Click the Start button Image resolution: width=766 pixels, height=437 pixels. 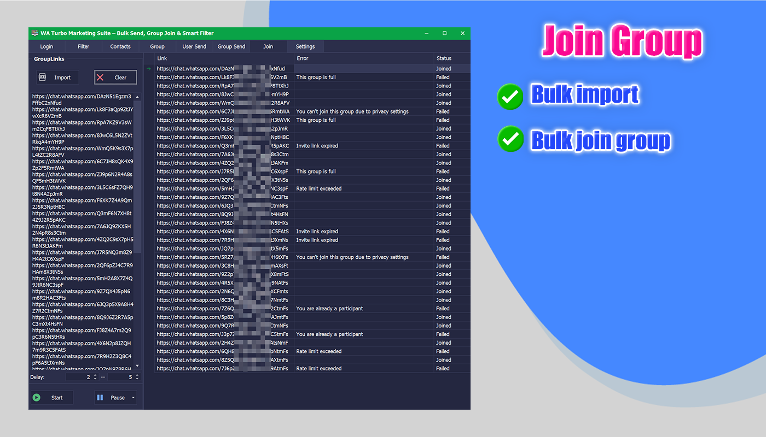[51, 398]
